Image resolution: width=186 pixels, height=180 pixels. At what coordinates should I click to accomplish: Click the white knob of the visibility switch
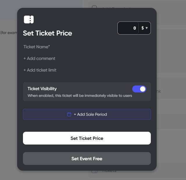[142, 89]
